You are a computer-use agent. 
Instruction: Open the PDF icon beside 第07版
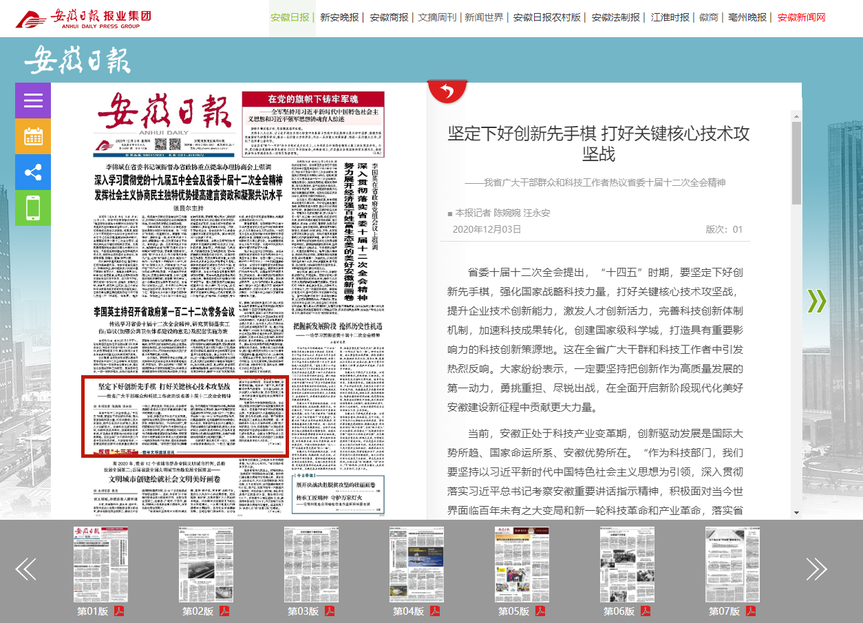pos(751,611)
